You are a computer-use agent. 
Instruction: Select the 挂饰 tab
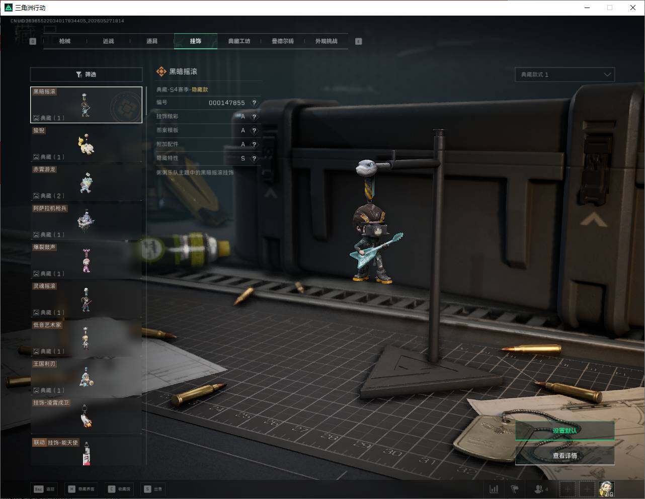[x=196, y=41]
